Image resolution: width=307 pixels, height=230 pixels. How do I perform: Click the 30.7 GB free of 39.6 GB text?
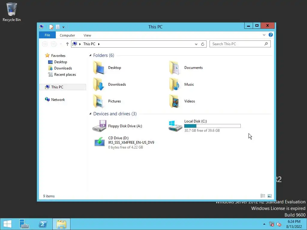point(202,131)
